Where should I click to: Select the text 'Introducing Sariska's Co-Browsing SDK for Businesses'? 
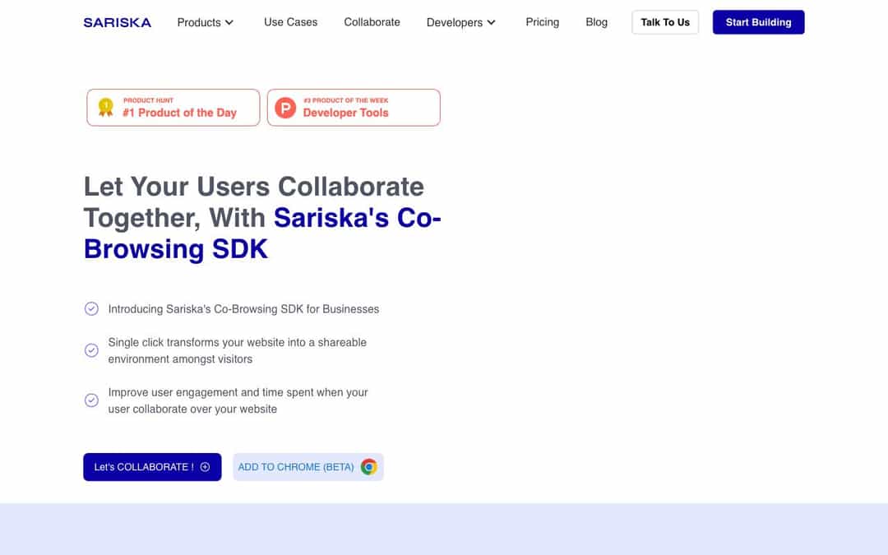243,309
